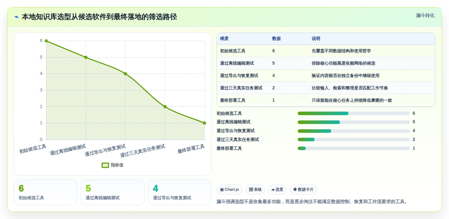Click the chart data point at value 2
This screenshot has width=449, height=219.
(165, 107)
